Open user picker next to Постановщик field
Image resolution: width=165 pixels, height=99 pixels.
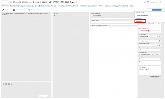pyautogui.click(x=159, y=37)
